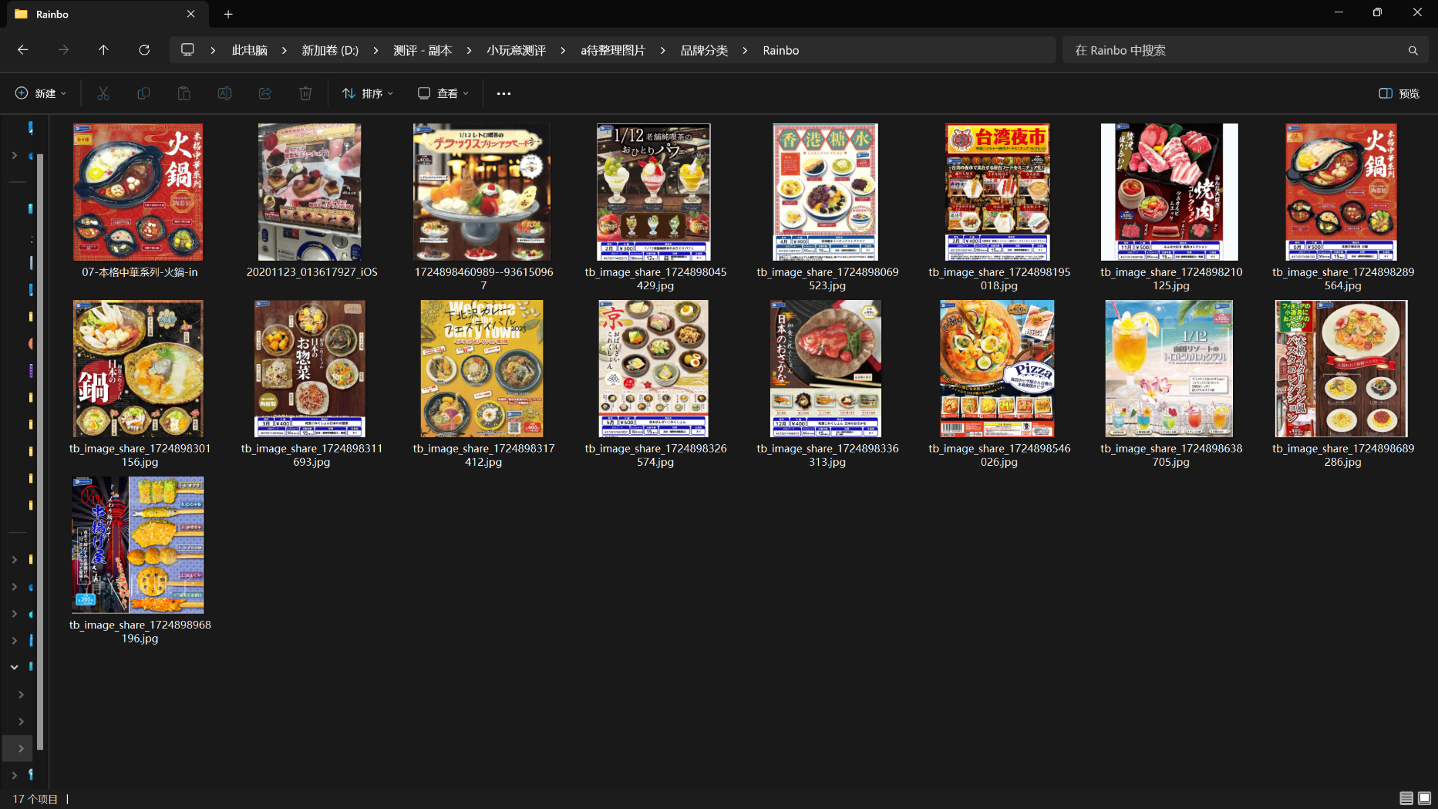Select the 07-本格中華系列-火鍋-in thumbnail
The image size is (1438, 809).
[x=138, y=192]
